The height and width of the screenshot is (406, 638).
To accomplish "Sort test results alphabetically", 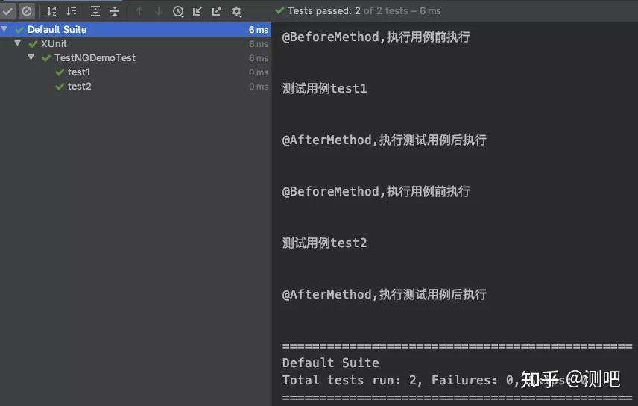I will click(51, 11).
